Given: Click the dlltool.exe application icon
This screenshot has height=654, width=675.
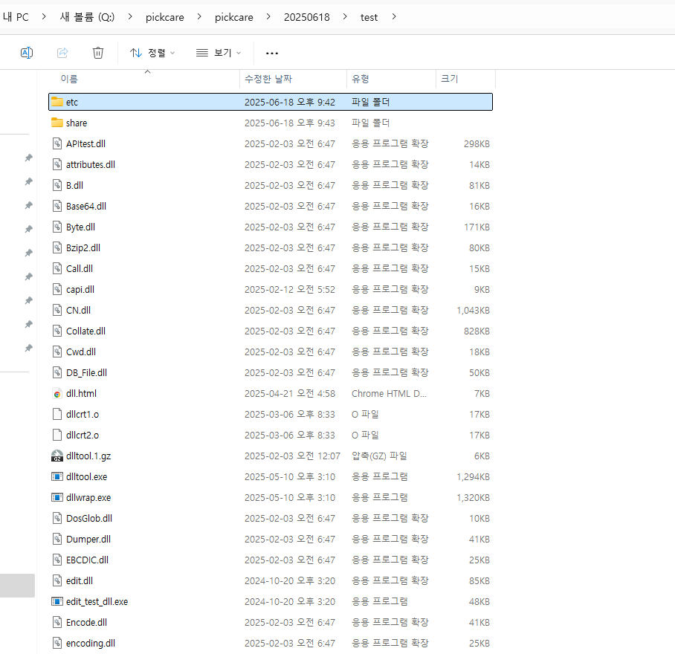Looking at the screenshot, I should coord(57,476).
